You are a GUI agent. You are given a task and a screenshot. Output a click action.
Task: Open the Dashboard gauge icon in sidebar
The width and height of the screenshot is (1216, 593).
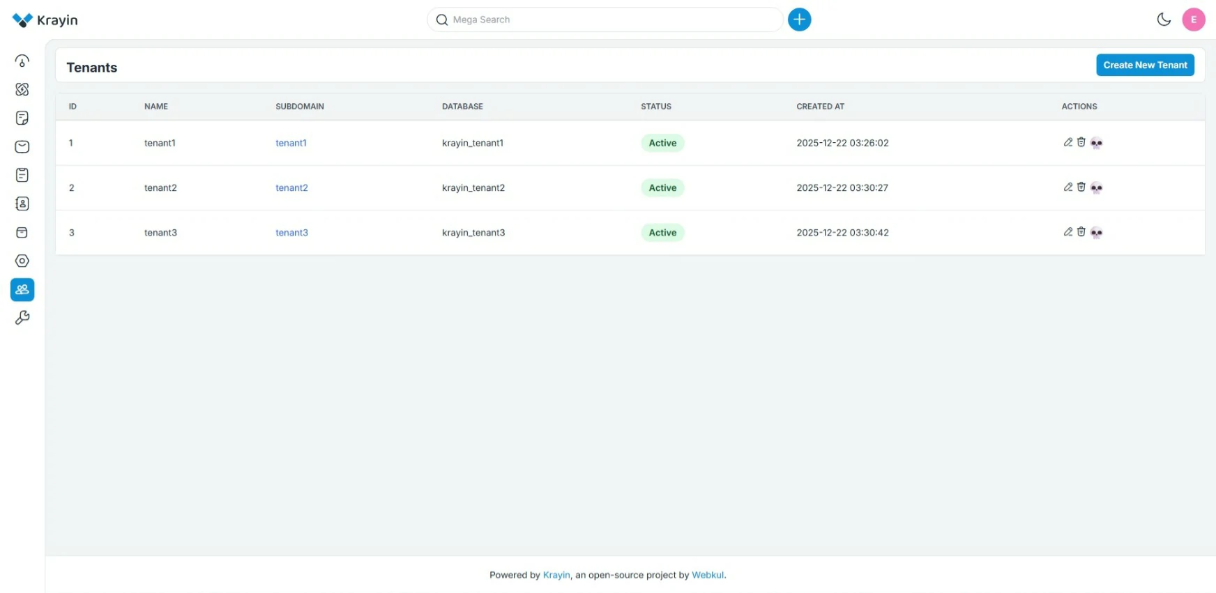[x=22, y=61]
